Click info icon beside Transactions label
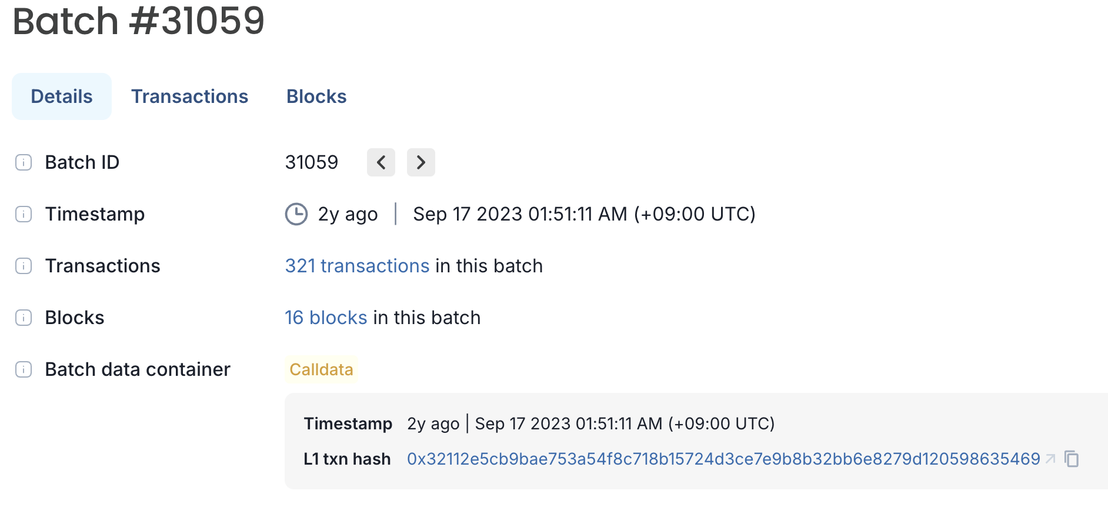Screen dimensions: 1108x507 [24, 266]
